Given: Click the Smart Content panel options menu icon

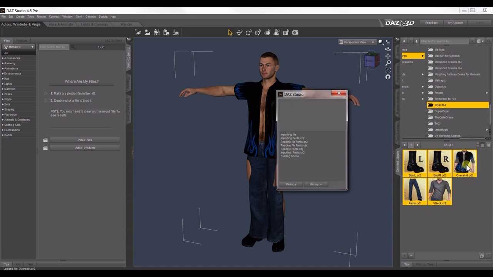Looking at the screenshot, I should pos(129,40).
